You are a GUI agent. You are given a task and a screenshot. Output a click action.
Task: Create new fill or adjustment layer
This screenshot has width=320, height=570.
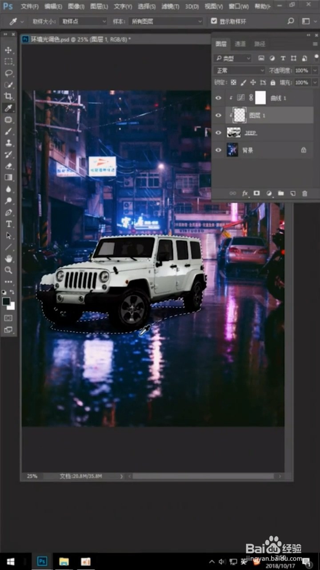click(269, 193)
